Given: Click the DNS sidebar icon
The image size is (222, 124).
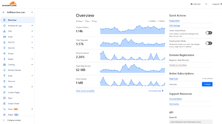Looking at the screenshot, I should point(4,31).
